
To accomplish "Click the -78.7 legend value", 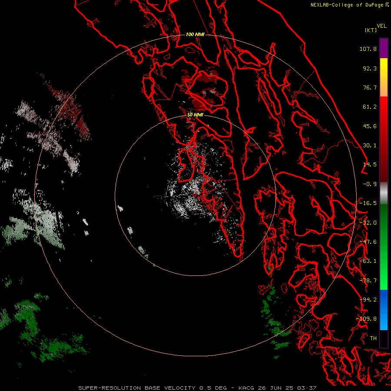I will [368, 281].
